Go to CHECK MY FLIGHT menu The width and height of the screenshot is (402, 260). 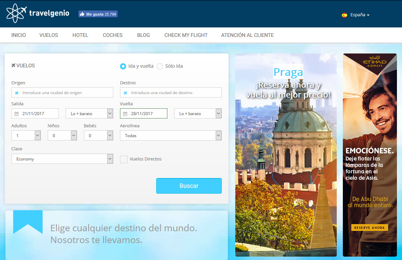[x=186, y=35]
